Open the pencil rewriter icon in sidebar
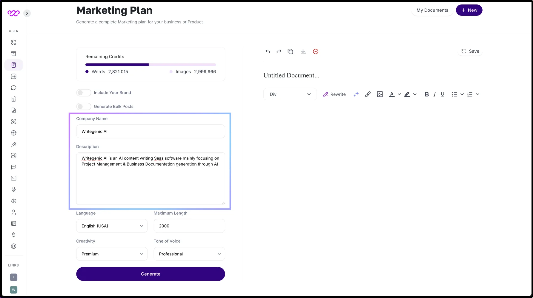Image resolution: width=533 pixels, height=298 pixels. [13, 144]
